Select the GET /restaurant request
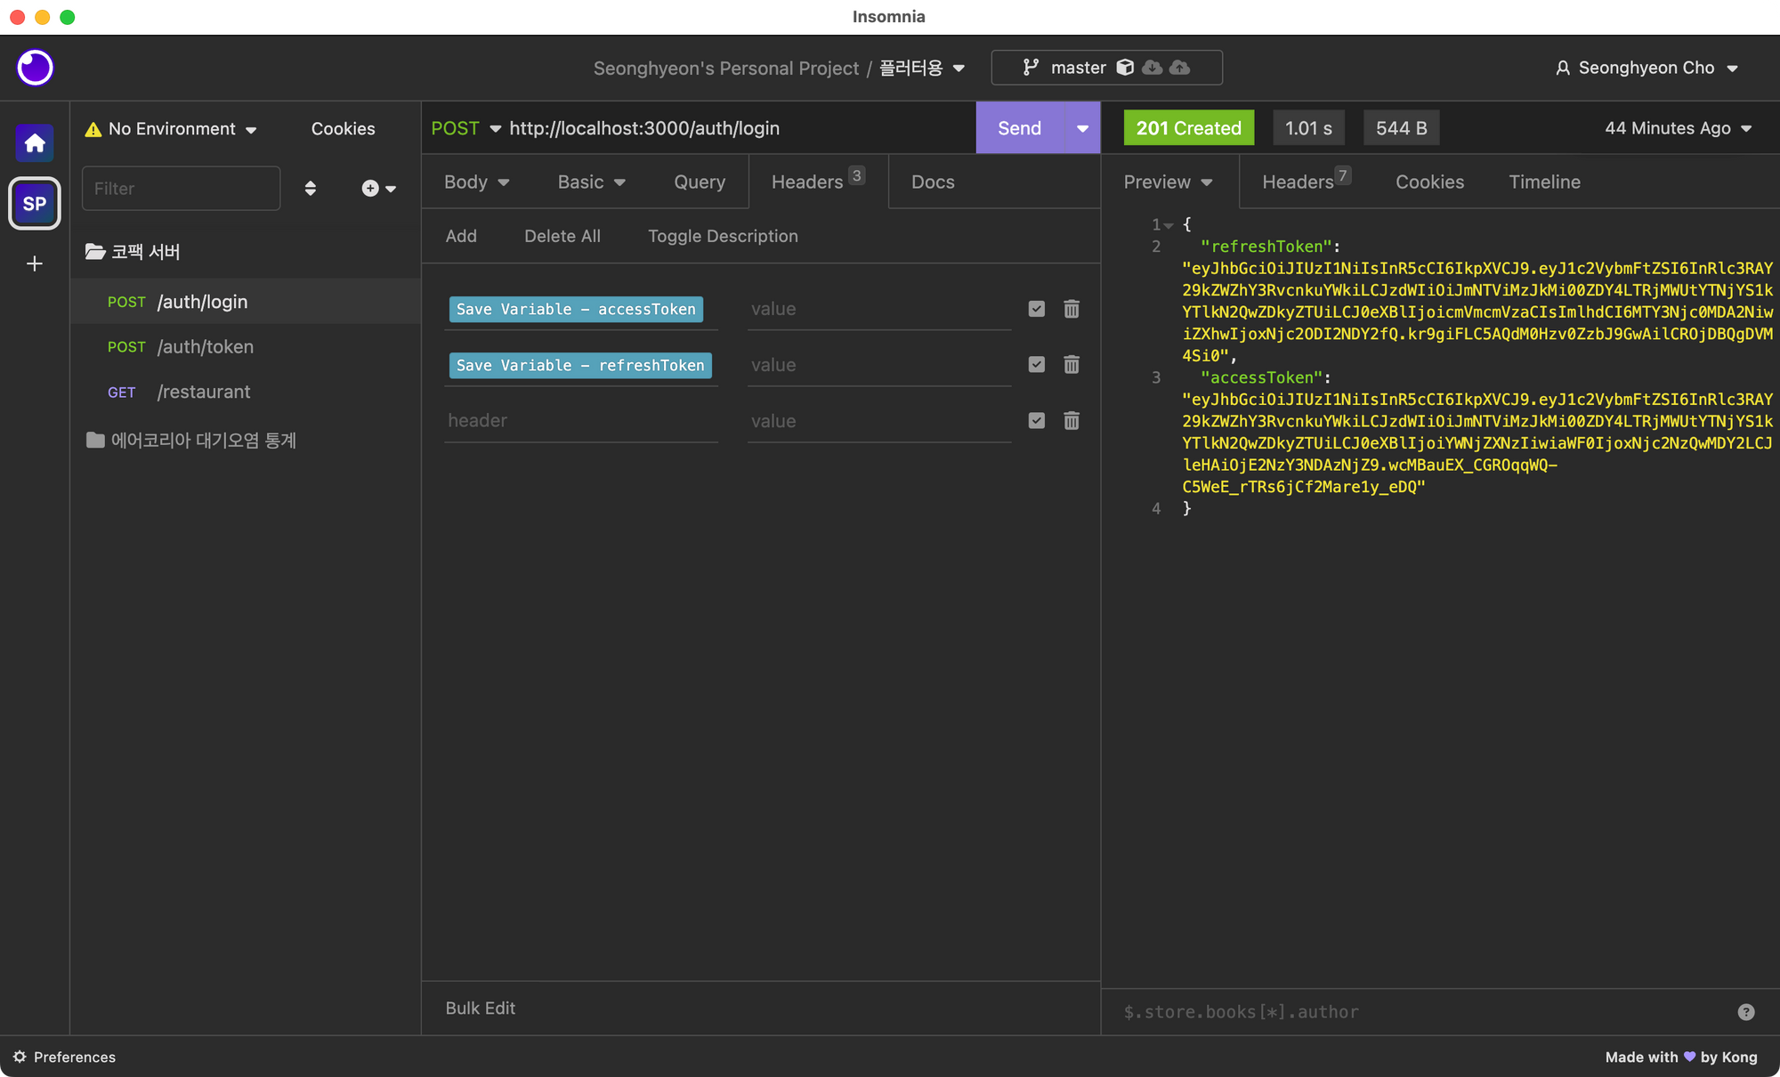 pos(204,392)
